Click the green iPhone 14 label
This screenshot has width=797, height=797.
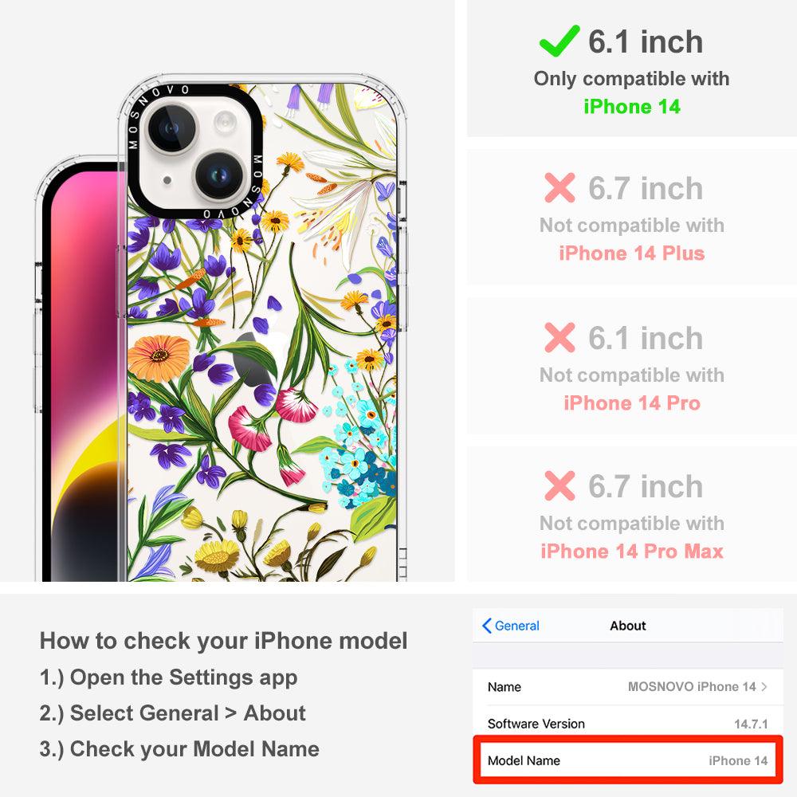coord(632,107)
